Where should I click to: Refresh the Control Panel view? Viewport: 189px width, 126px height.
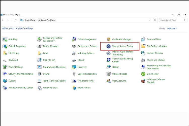(155, 20)
